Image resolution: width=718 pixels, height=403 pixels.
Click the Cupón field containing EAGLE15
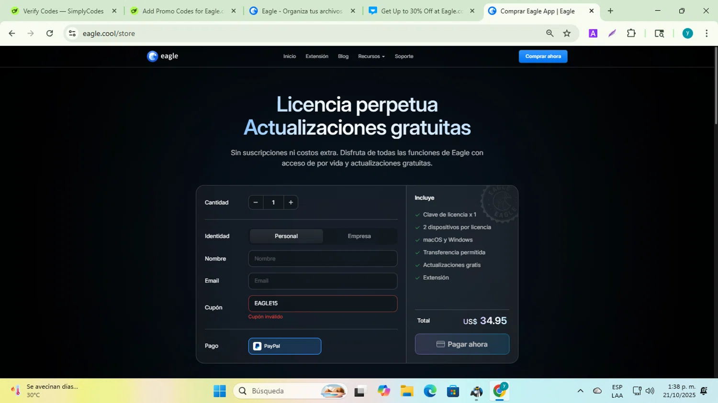coord(323,304)
